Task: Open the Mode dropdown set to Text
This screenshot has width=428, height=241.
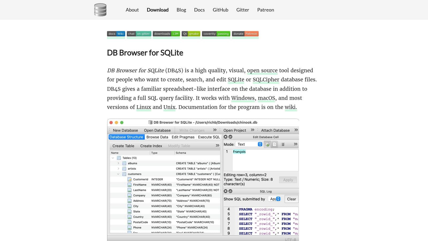Action: [x=249, y=144]
